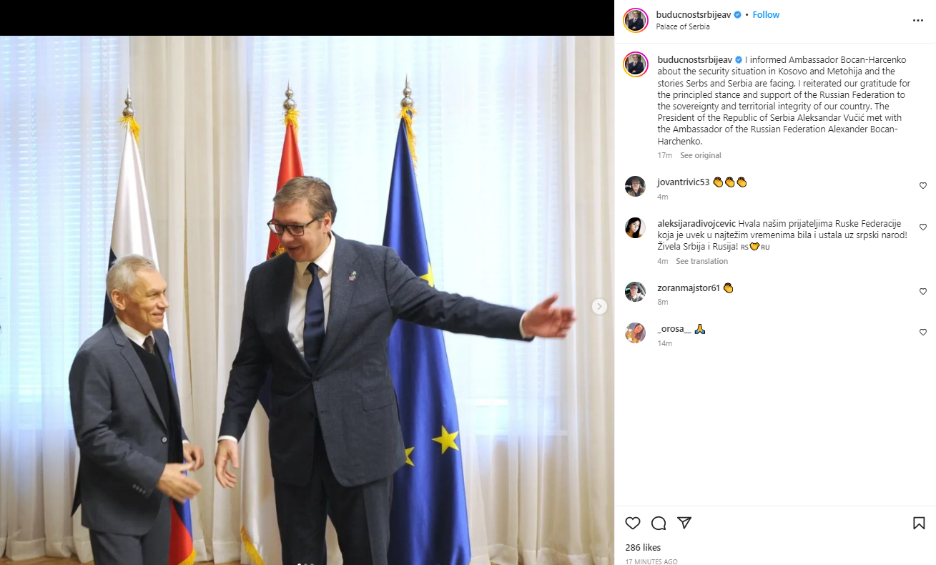This screenshot has height=565, width=936.
Task: Open _orosa__ profile avatar
Action: [x=636, y=333]
